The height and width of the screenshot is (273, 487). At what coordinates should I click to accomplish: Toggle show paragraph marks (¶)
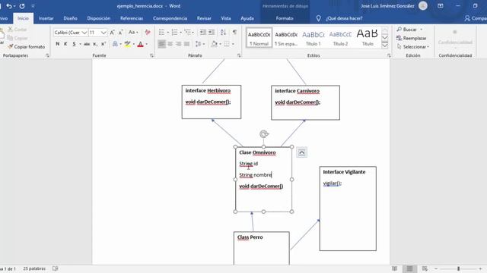tap(235, 33)
